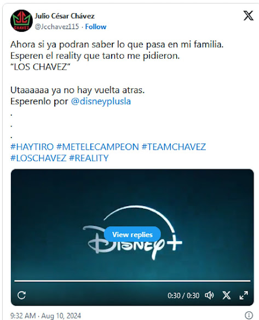Click the X logo in the tweet header
Image resolution: width=259 pixels, height=320 pixels.
click(x=249, y=16)
